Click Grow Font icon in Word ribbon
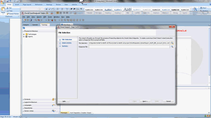Viewport: 211px width, 118px height. [x=46, y=9]
